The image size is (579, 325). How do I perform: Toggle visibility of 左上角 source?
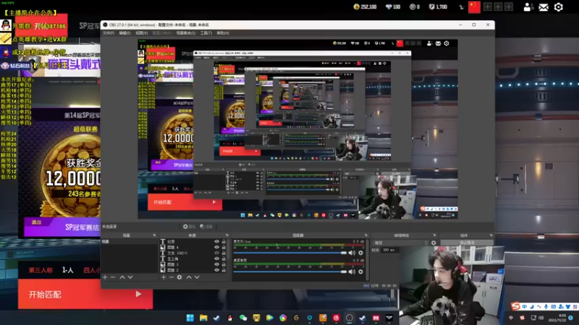pyautogui.click(x=216, y=259)
